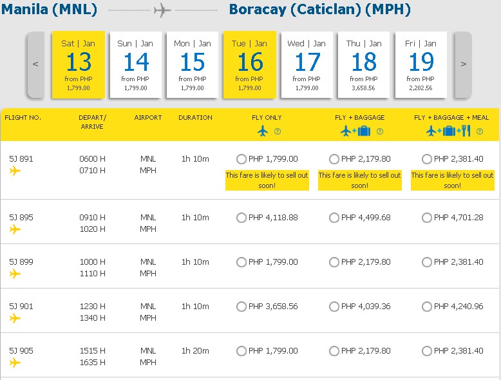Select Fly + Baggage PHP 4,499.68 for 5J 895
Screen dimensions: 501x380
pyautogui.click(x=334, y=218)
